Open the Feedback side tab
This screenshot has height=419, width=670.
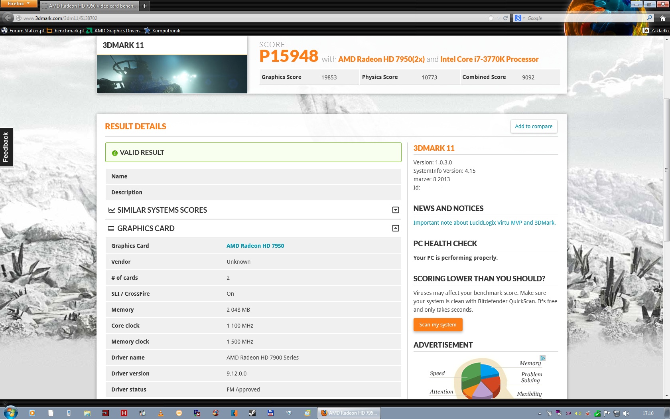(x=6, y=147)
